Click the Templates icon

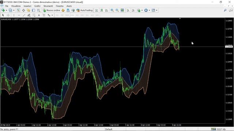pos(153,10)
